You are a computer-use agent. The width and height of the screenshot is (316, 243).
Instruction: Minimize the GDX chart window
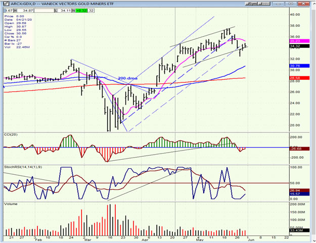point(279,4)
